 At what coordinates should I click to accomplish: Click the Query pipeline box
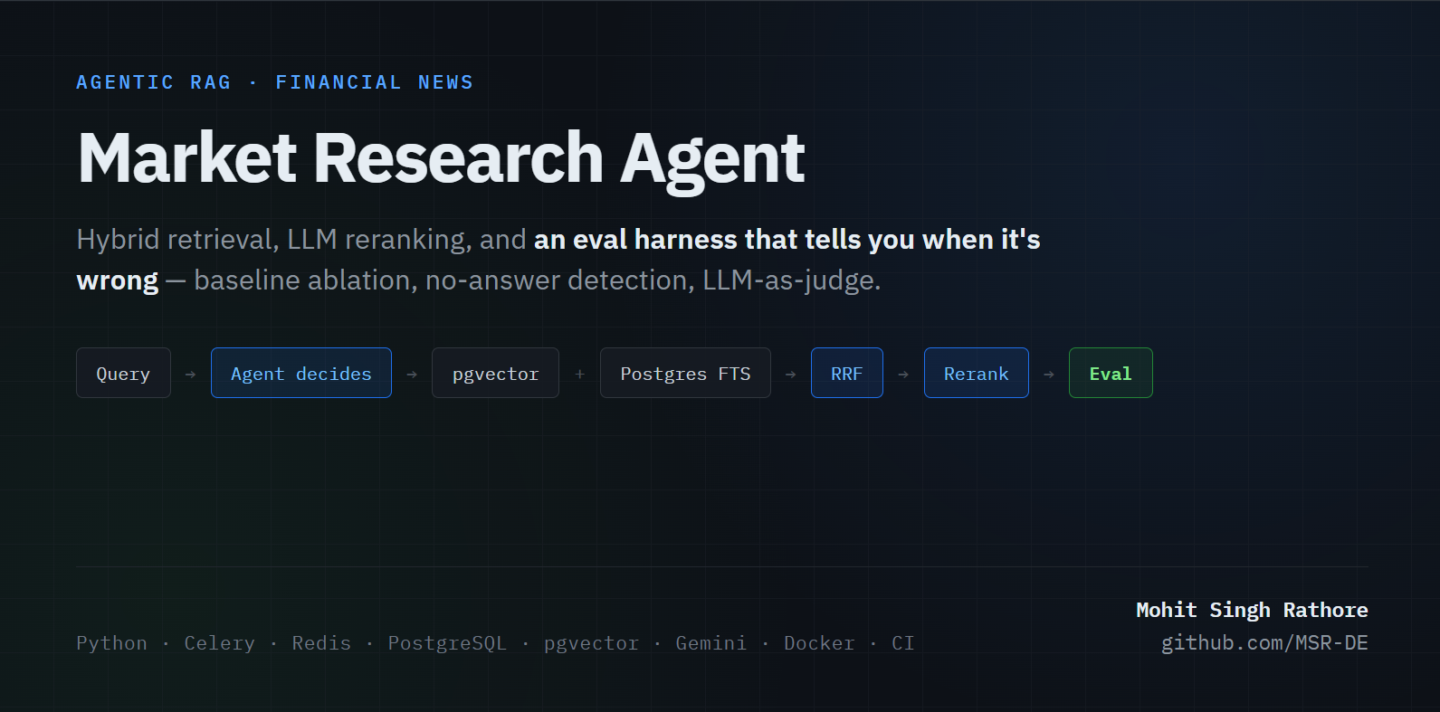[x=123, y=373]
